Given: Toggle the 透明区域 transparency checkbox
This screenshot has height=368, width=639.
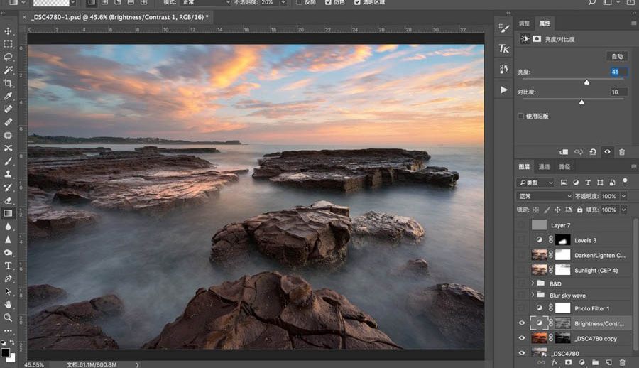Looking at the screenshot, I should [x=357, y=2].
